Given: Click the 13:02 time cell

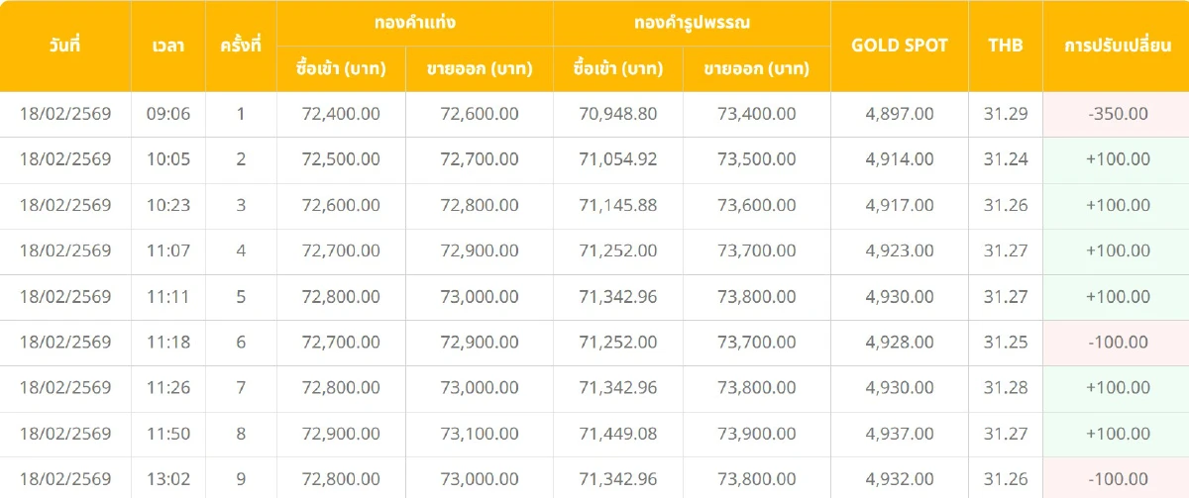Looking at the screenshot, I should click(168, 479).
